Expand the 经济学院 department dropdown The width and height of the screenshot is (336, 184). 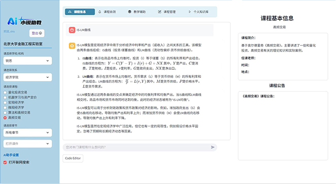point(27,77)
